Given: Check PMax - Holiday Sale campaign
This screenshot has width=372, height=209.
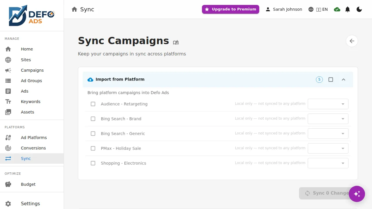Looking at the screenshot, I should pyautogui.click(x=93, y=148).
